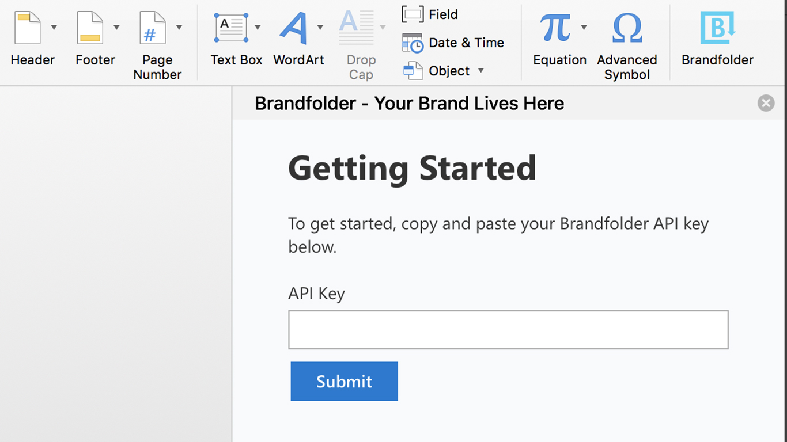Expand the Footer dropdown arrow

tap(116, 27)
